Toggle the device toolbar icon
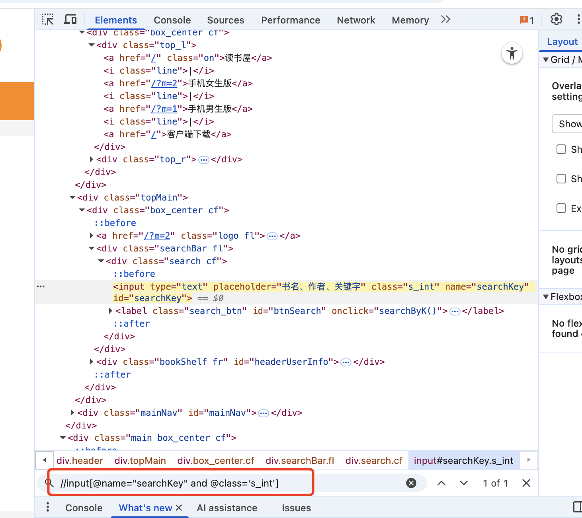582x518 pixels. pyautogui.click(x=70, y=19)
